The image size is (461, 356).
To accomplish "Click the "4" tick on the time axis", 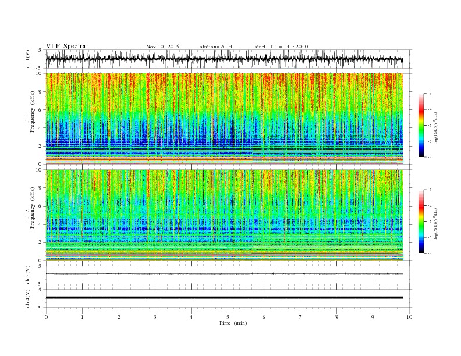I will pyautogui.click(x=191, y=317).
